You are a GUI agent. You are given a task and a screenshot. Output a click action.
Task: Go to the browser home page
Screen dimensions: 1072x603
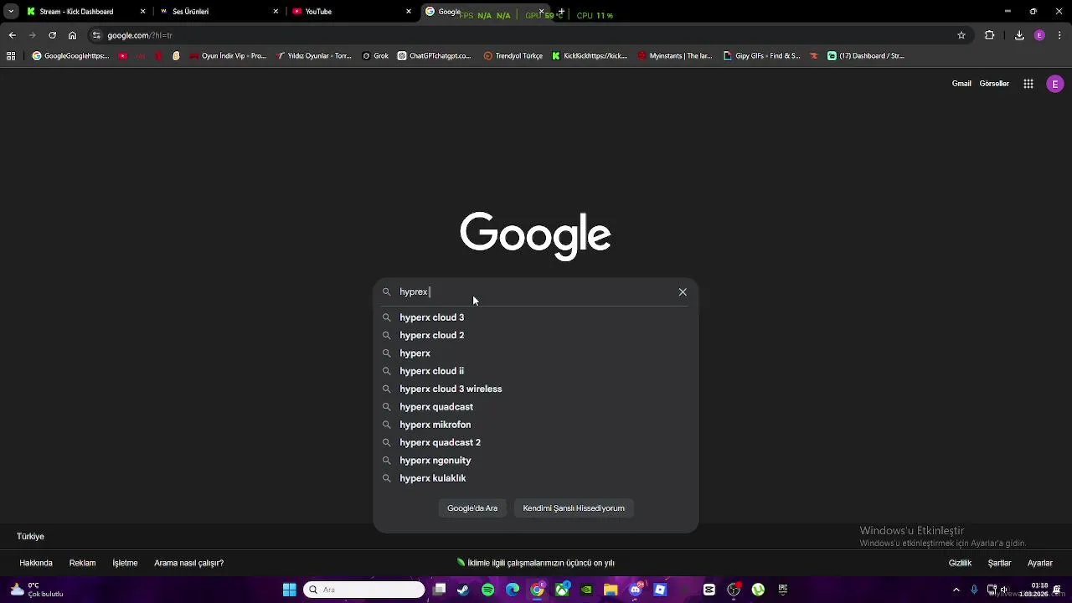(x=72, y=35)
